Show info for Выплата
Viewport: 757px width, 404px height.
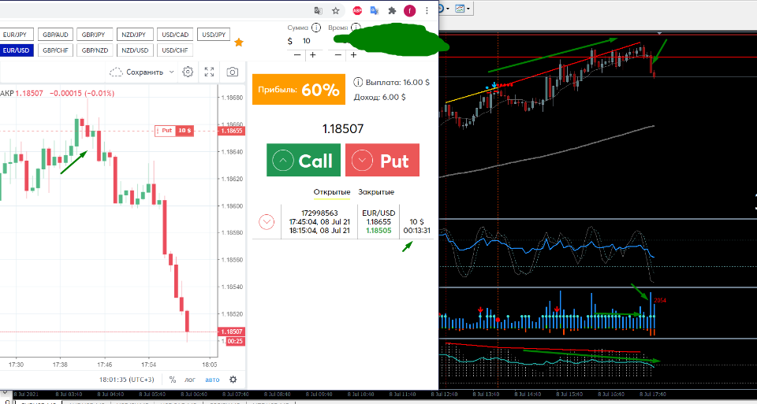[358, 82]
